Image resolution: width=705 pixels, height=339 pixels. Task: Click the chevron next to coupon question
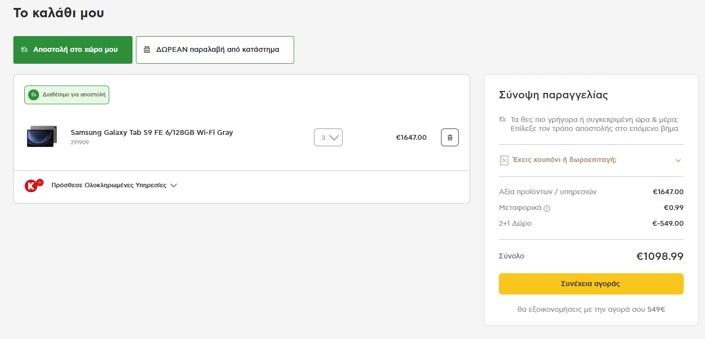coord(678,161)
